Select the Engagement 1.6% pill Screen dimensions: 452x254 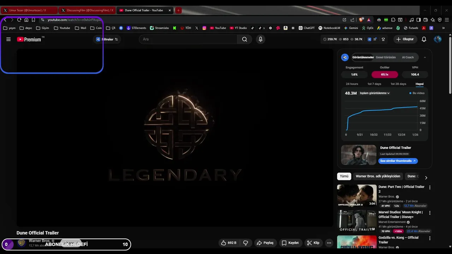(354, 74)
